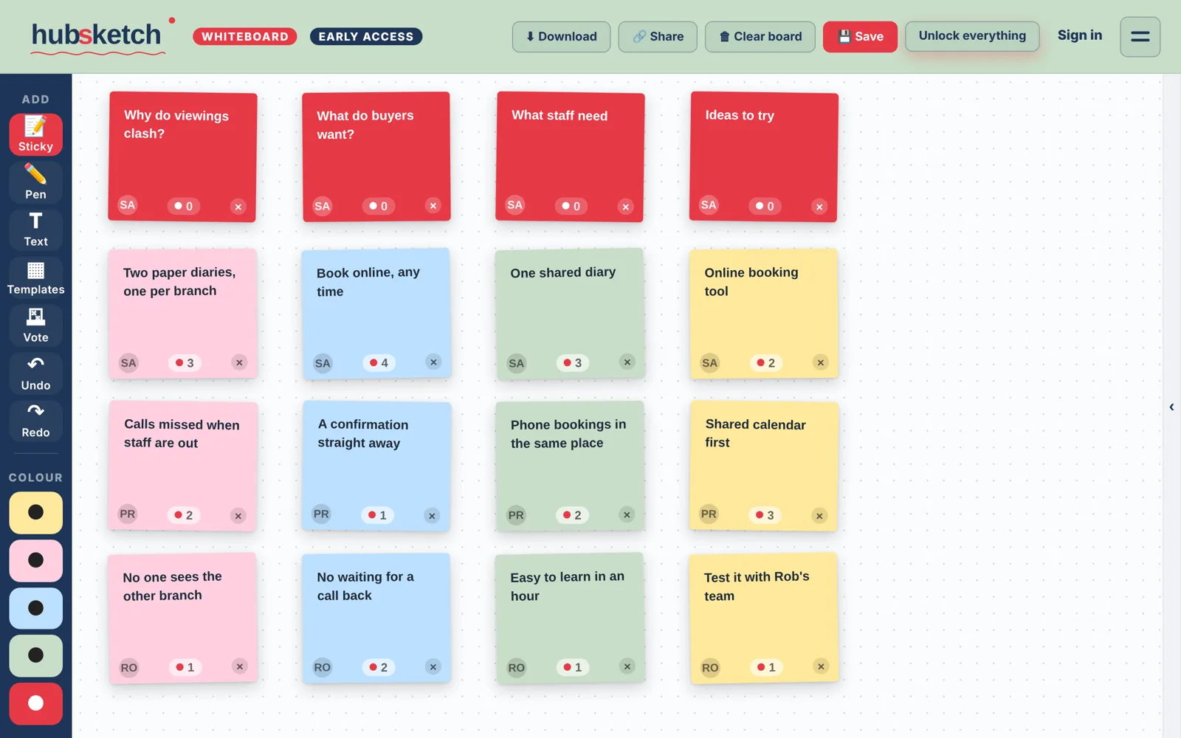Vote on 'What staff need' header note
The height and width of the screenshot is (738, 1181).
(571, 206)
